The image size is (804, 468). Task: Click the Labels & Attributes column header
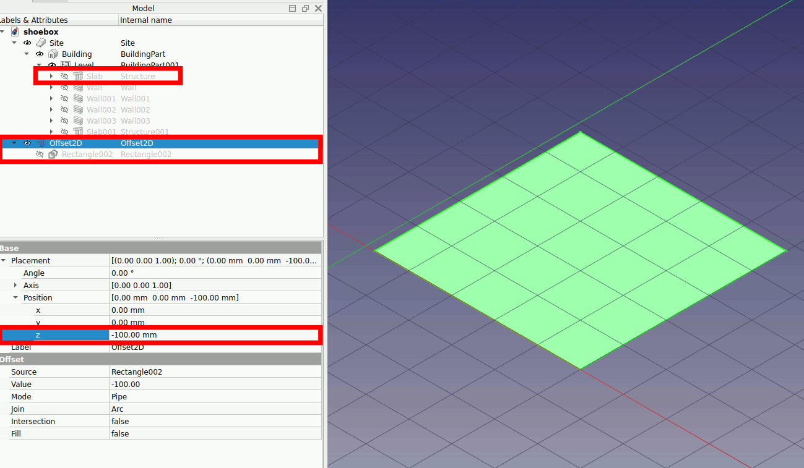34,20
